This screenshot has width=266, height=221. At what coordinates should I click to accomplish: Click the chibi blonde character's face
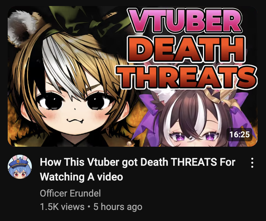75,105
